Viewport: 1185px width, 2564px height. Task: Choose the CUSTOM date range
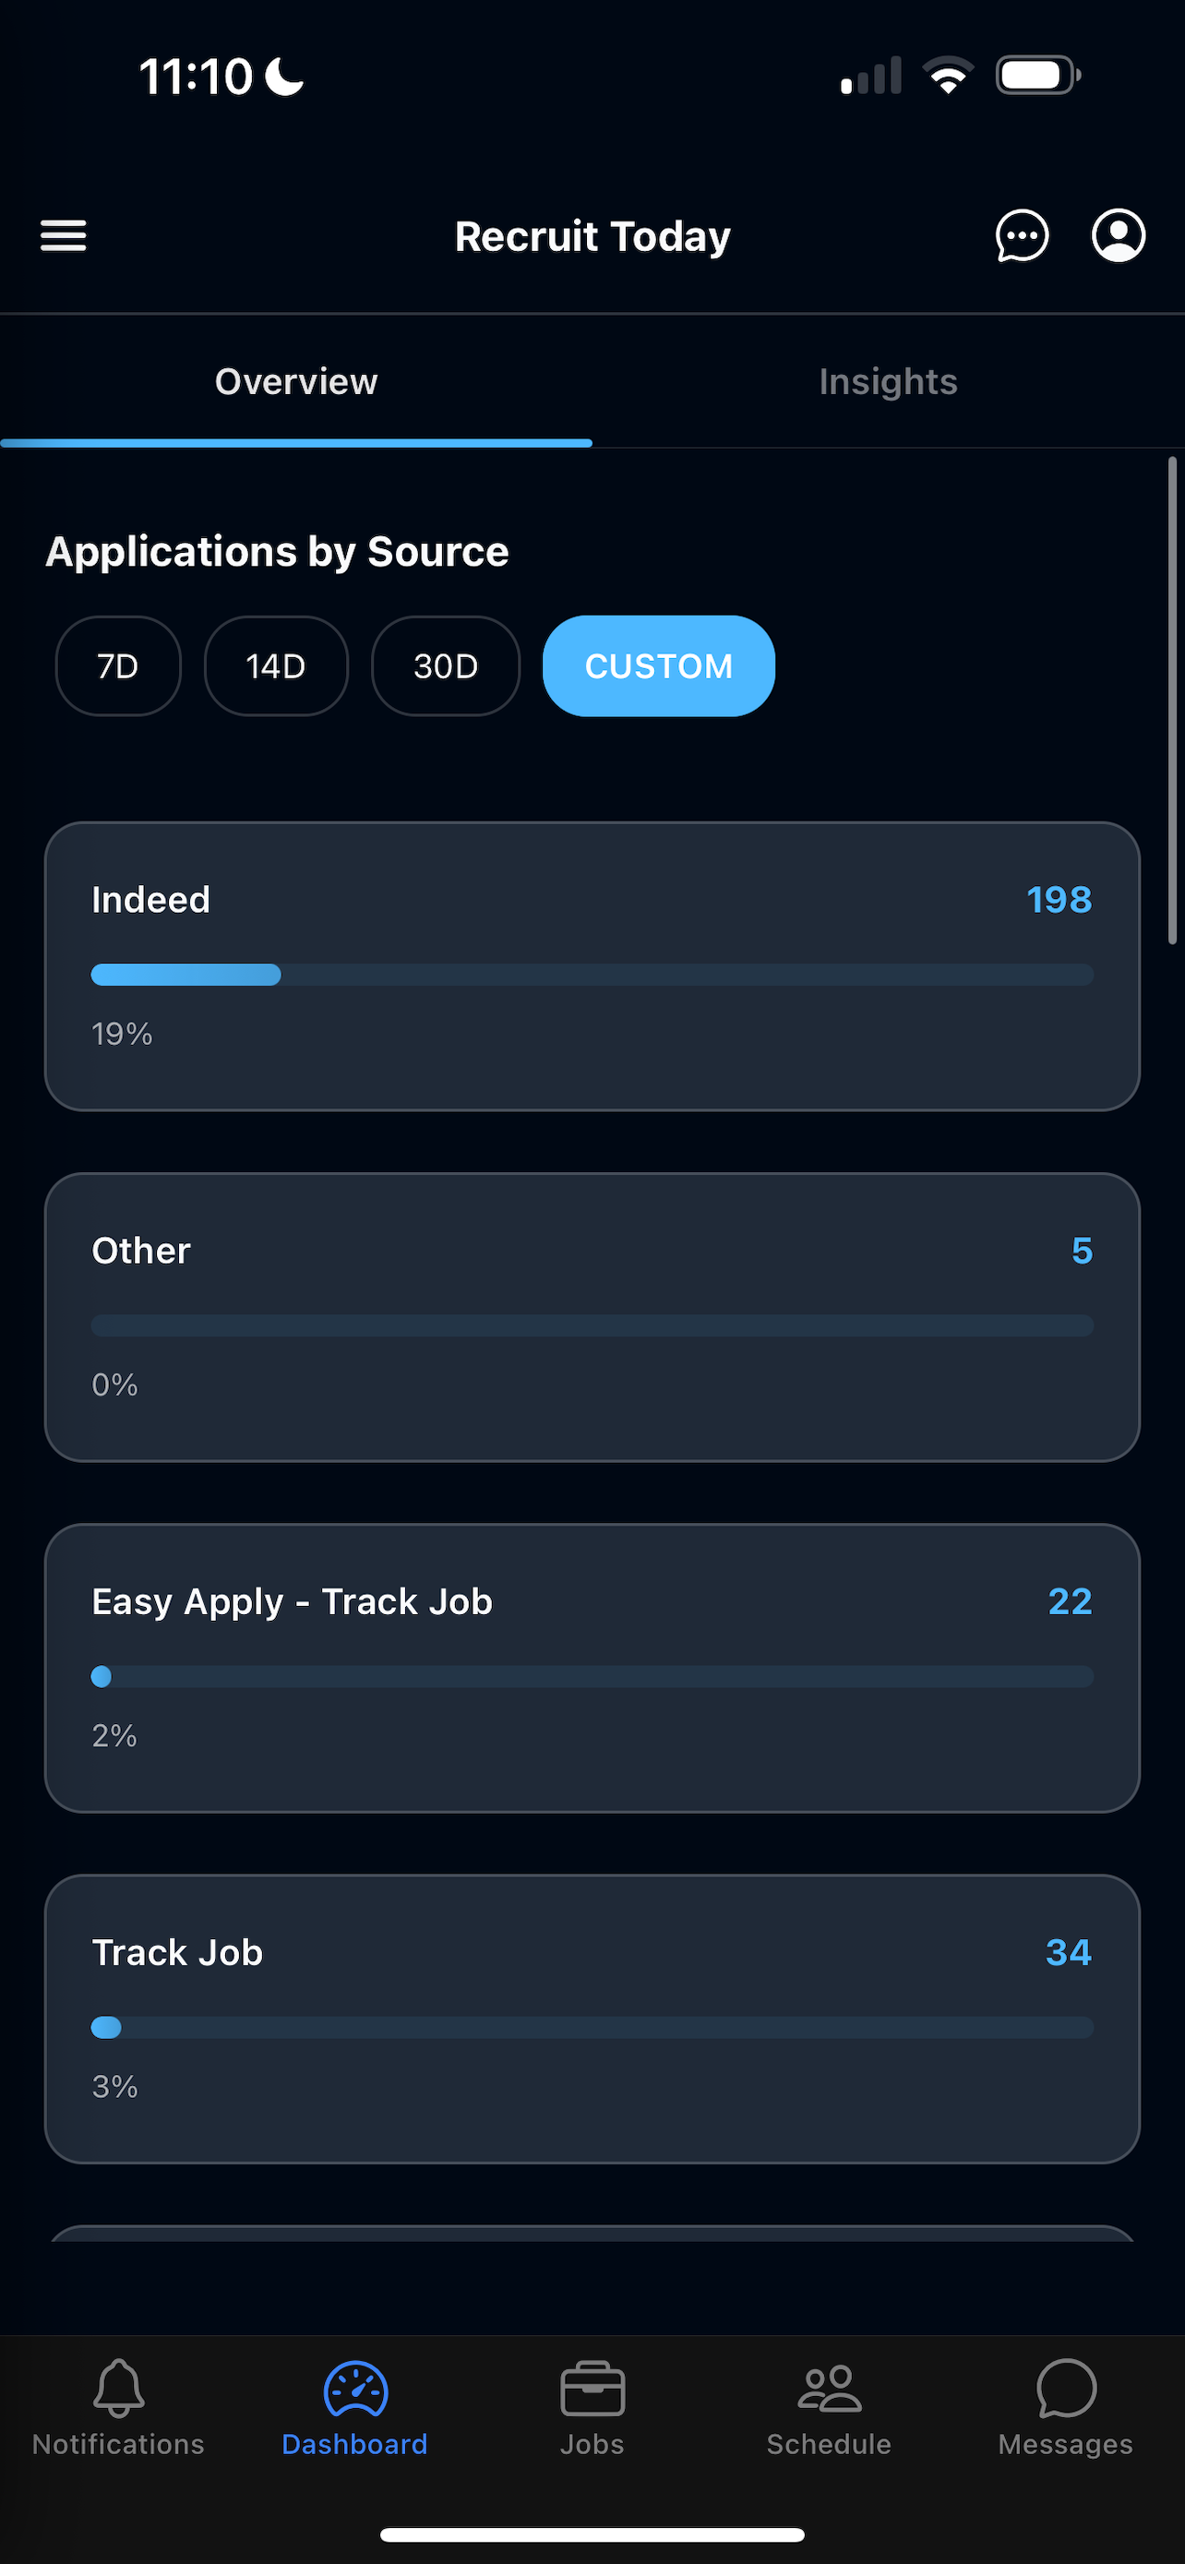coord(659,665)
